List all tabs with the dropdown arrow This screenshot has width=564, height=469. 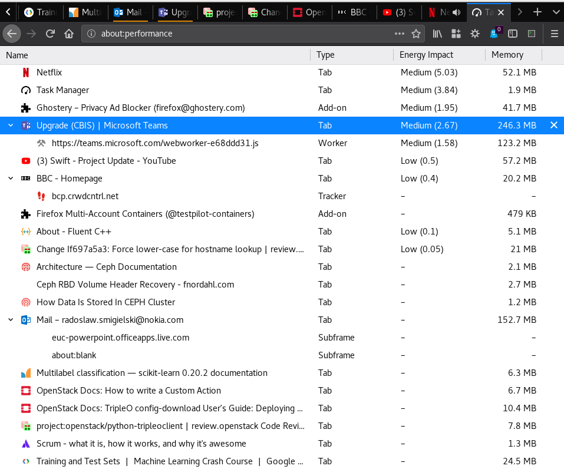(556, 12)
